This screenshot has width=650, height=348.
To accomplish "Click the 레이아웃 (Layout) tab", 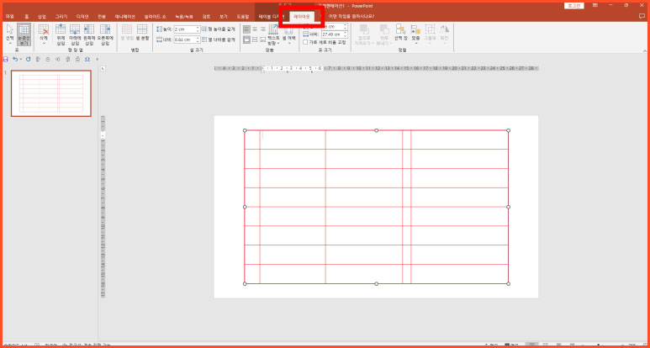I will 301,17.
